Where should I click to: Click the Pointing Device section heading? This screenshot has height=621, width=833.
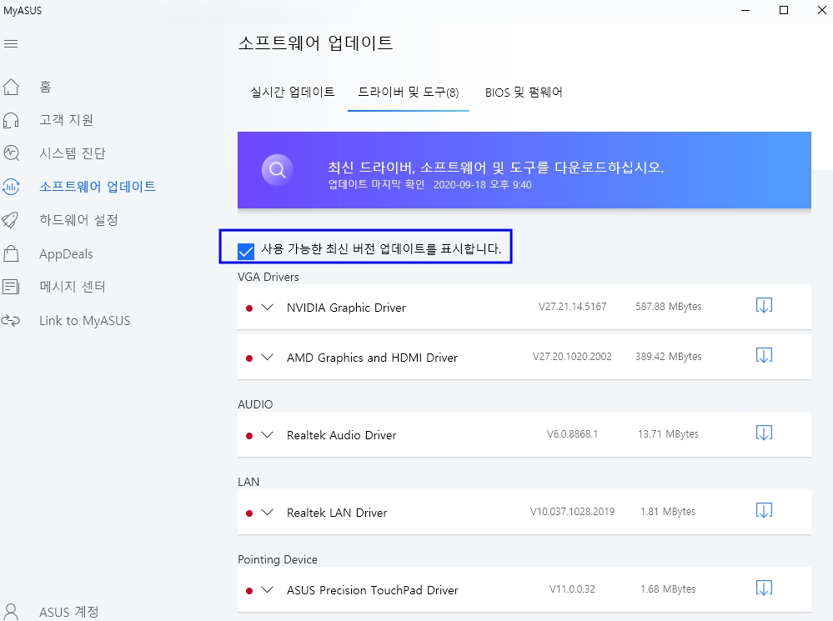278,559
